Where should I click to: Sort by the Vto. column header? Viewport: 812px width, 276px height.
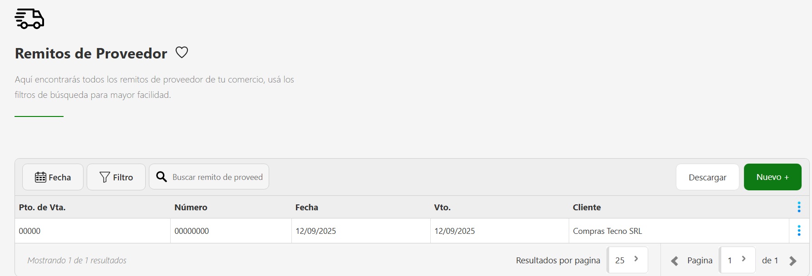[442, 207]
